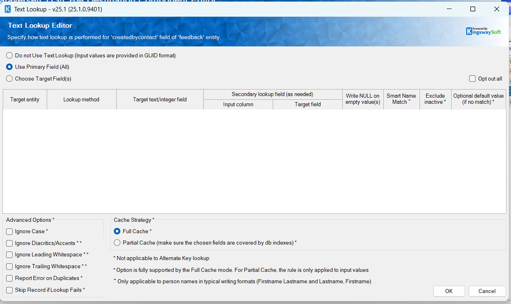Viewport: 511px width, 304px height.
Task: Click the Lookup method column header
Action: [x=81, y=100]
